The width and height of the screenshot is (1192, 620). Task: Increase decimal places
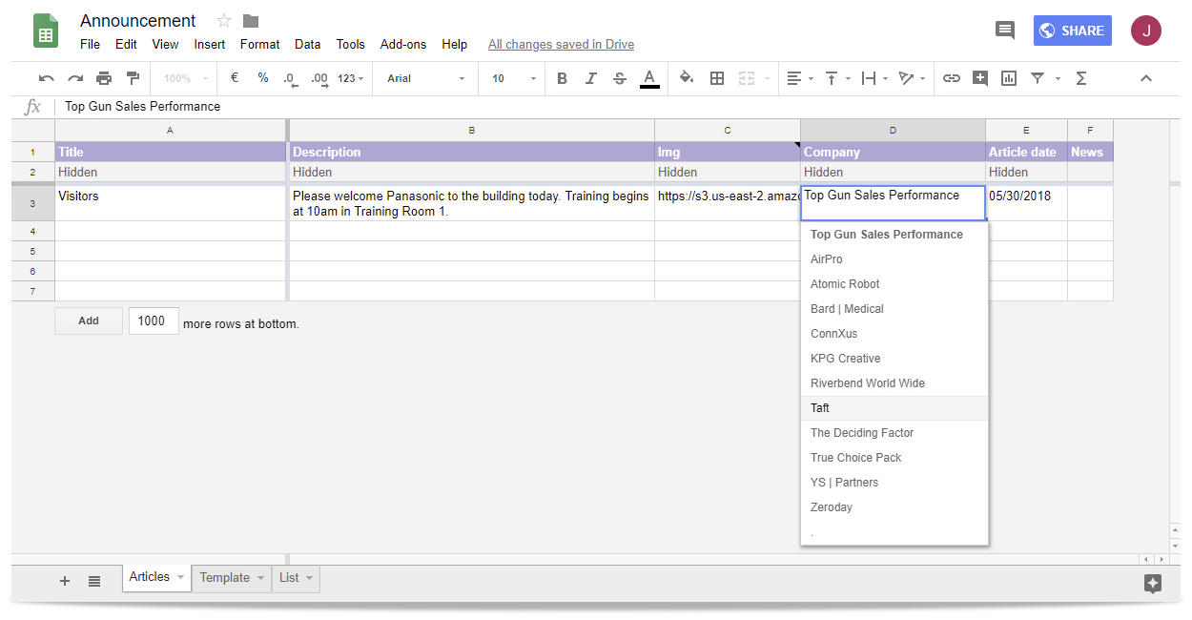pos(319,78)
